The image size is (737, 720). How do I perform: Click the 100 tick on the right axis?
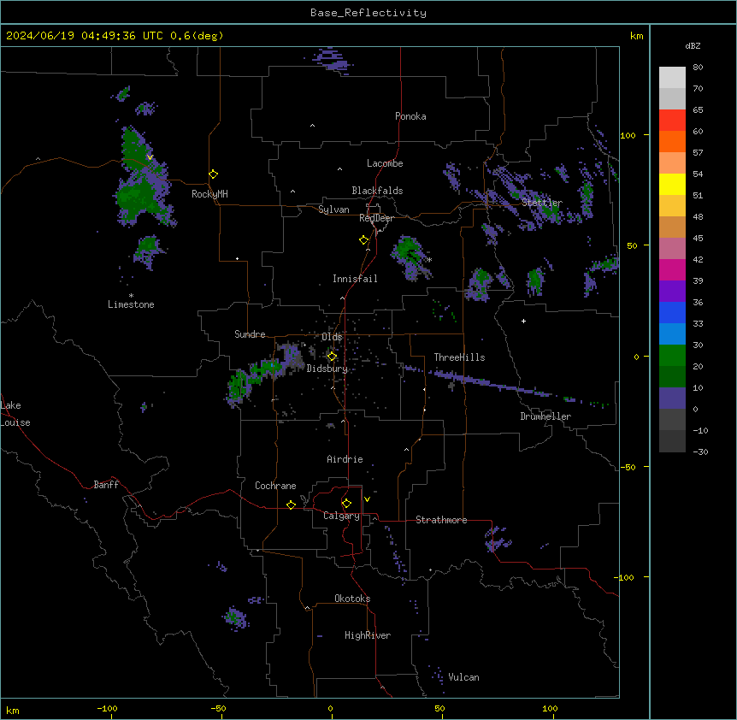pyautogui.click(x=628, y=136)
